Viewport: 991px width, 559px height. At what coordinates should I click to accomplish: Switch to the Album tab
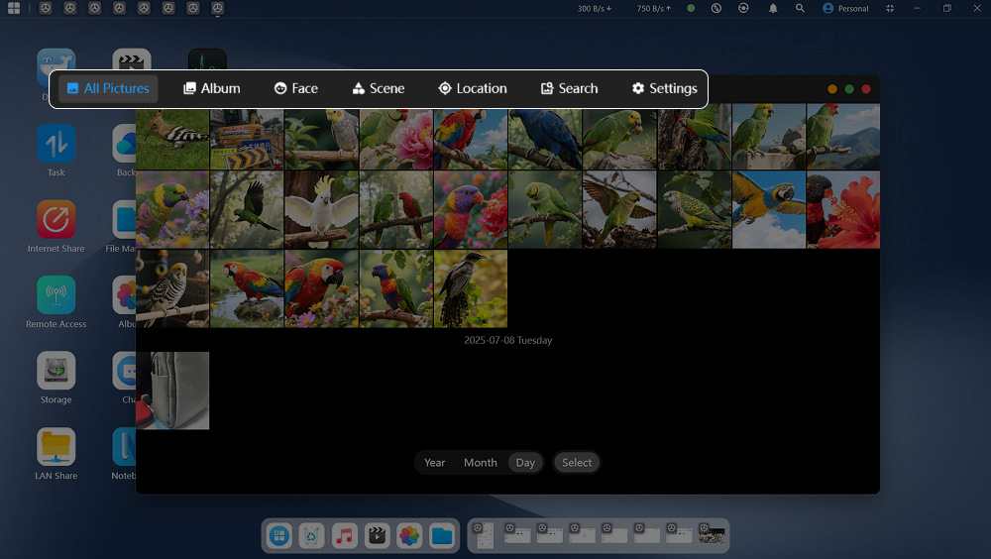tap(211, 88)
